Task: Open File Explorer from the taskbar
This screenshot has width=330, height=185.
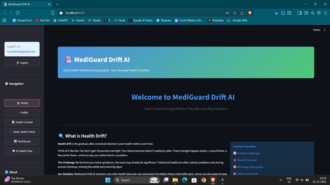Action: pos(175,180)
